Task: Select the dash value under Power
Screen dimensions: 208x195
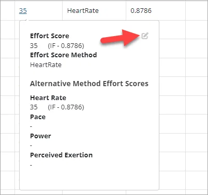Action: [x=31, y=145]
